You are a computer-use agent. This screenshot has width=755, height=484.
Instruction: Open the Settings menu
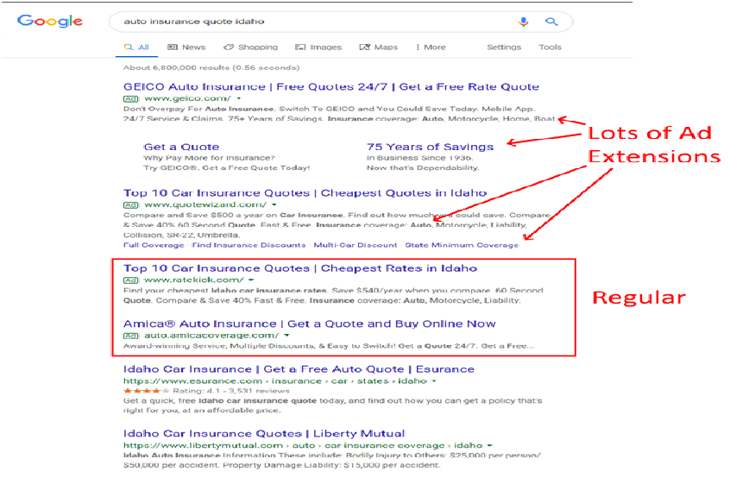click(504, 47)
